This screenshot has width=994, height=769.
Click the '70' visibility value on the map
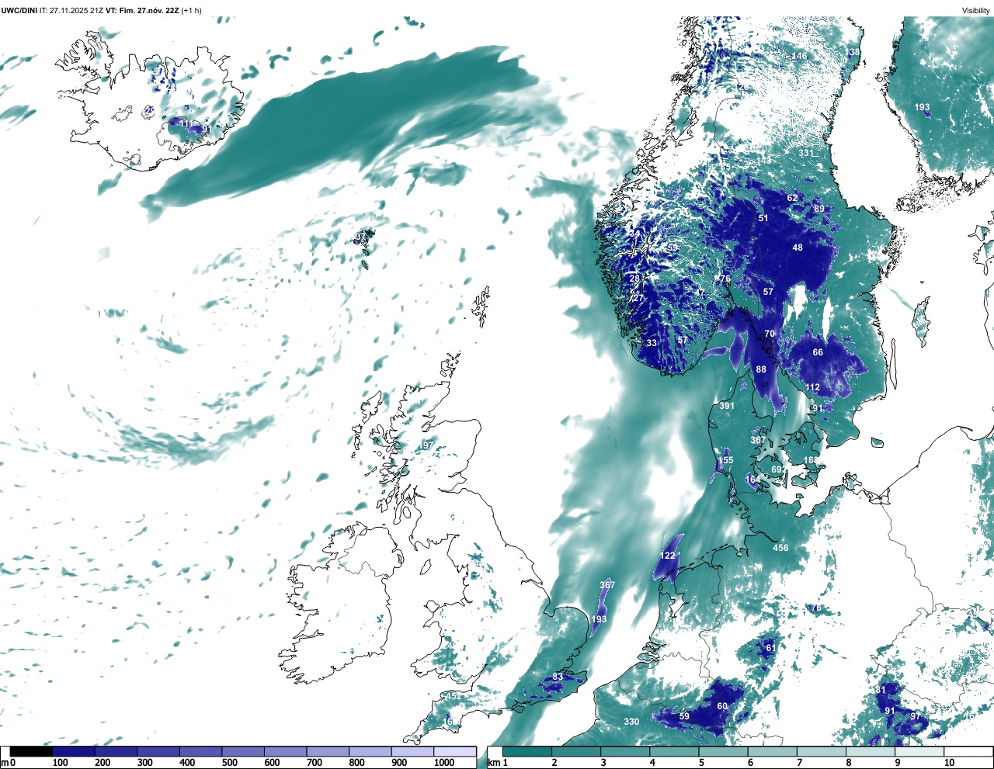(770, 334)
